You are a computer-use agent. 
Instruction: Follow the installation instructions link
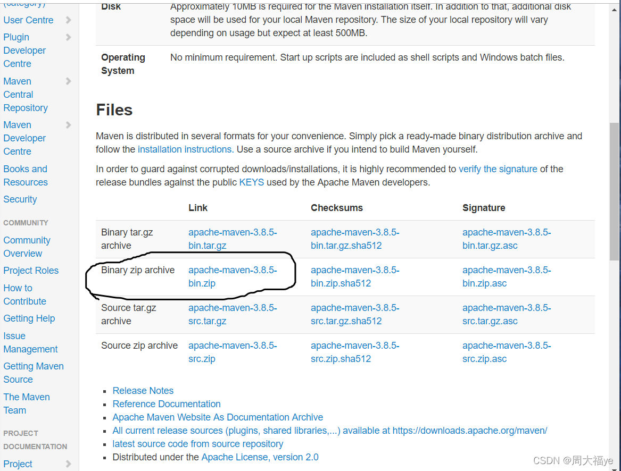[x=186, y=149]
